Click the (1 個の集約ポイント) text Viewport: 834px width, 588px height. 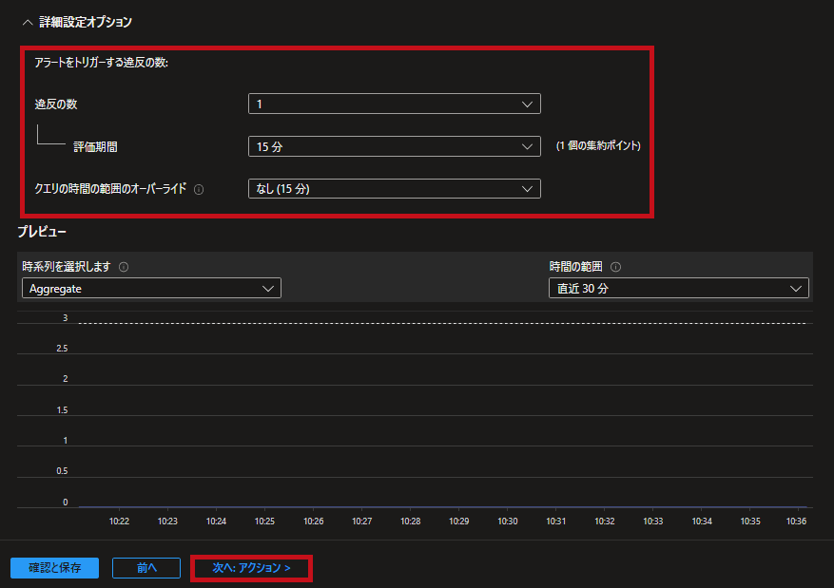598,146
